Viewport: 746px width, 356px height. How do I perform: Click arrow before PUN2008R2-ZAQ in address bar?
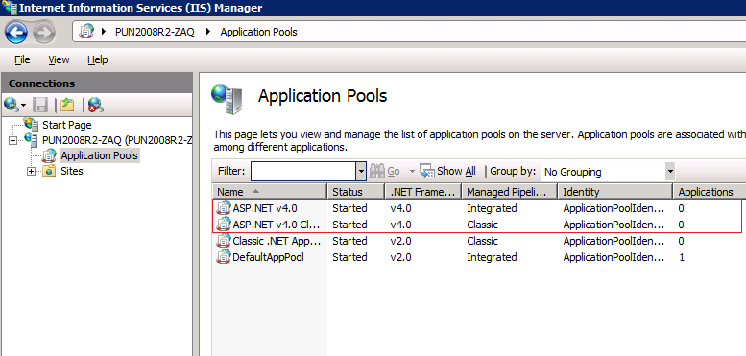pyautogui.click(x=105, y=32)
